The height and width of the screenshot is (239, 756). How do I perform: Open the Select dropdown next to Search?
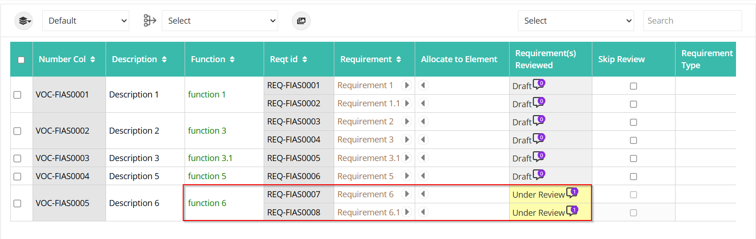click(x=576, y=21)
